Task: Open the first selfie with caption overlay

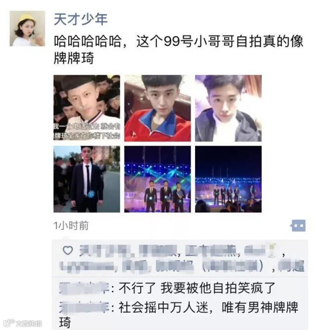Action: 87,108
